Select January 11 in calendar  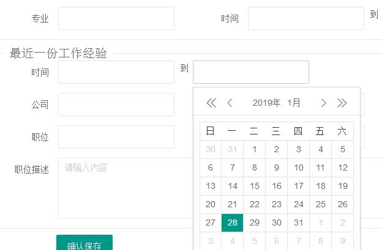point(321,167)
